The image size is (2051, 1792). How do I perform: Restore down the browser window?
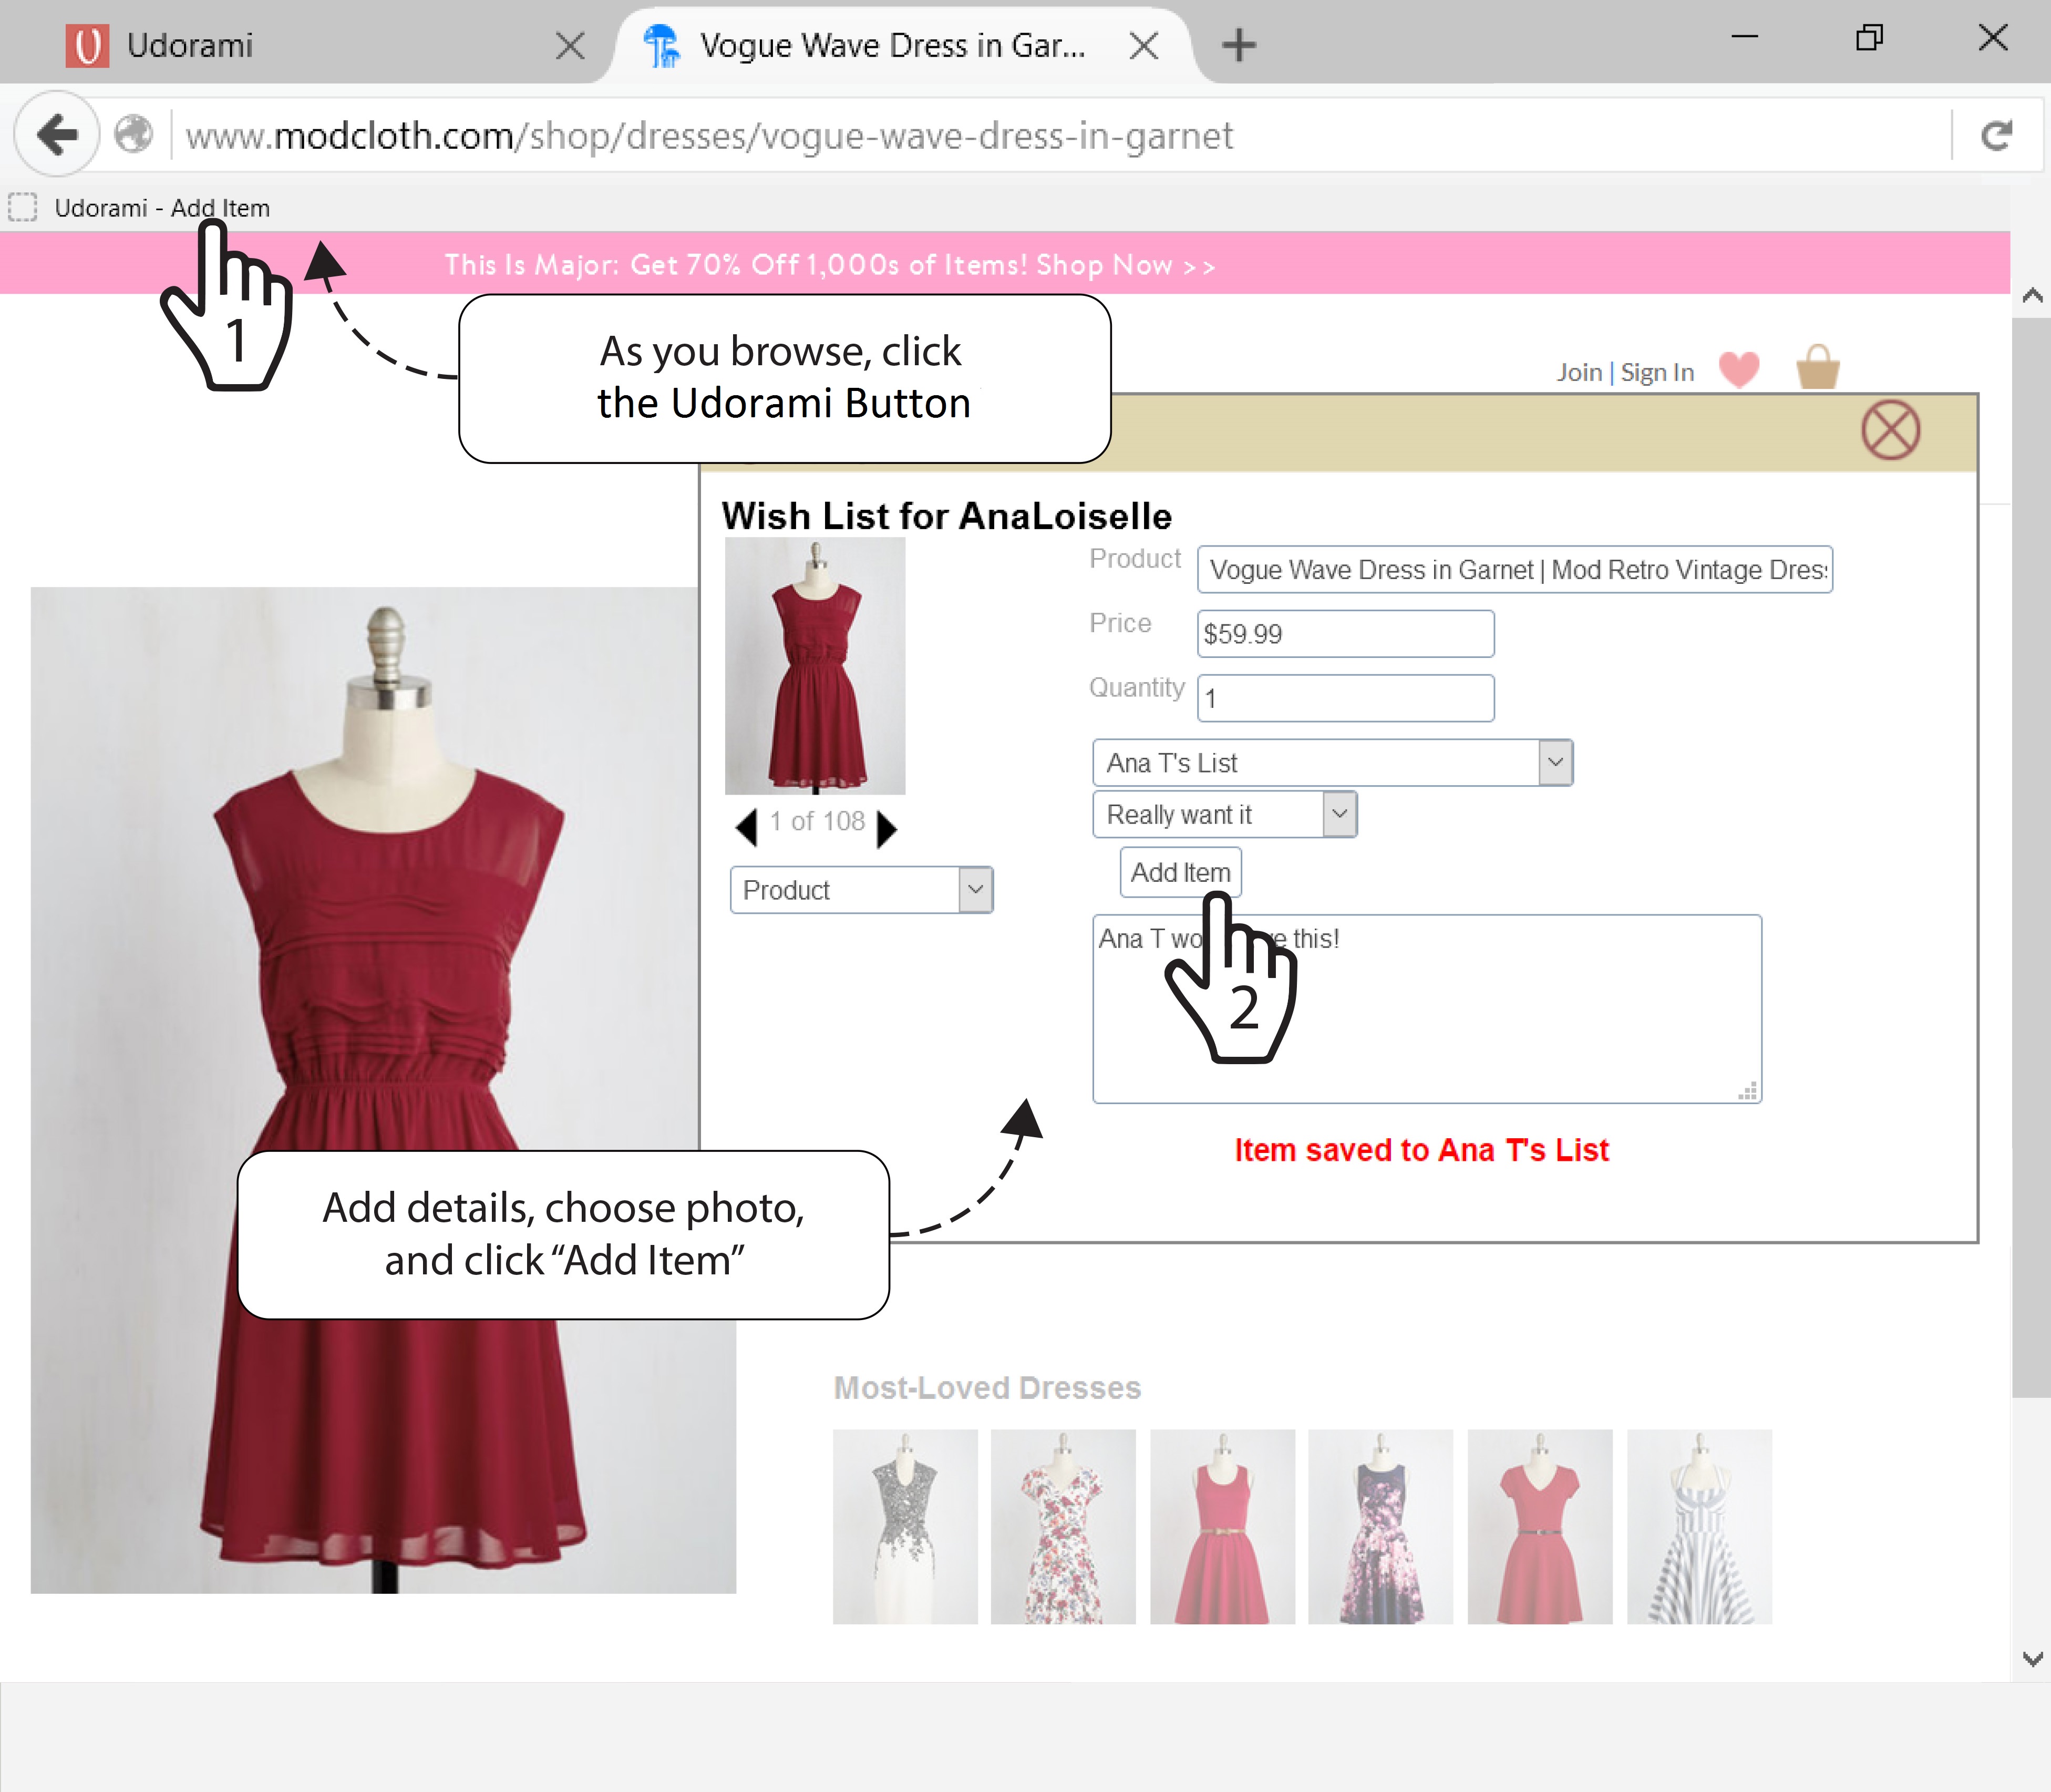coord(1869,37)
